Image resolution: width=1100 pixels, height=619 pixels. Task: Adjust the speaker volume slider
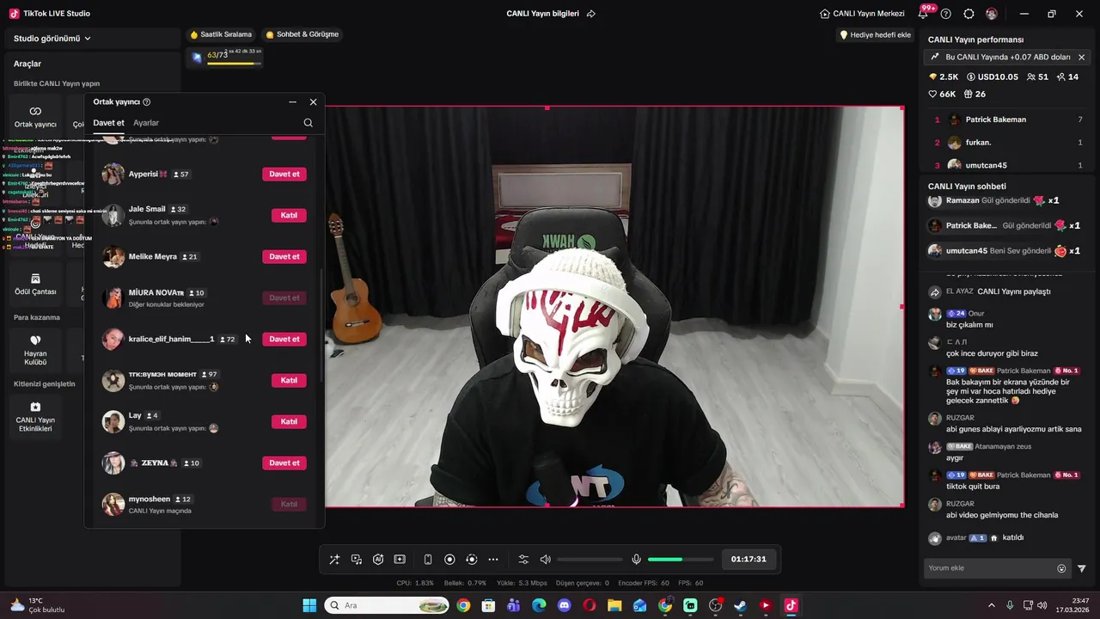tap(590, 560)
